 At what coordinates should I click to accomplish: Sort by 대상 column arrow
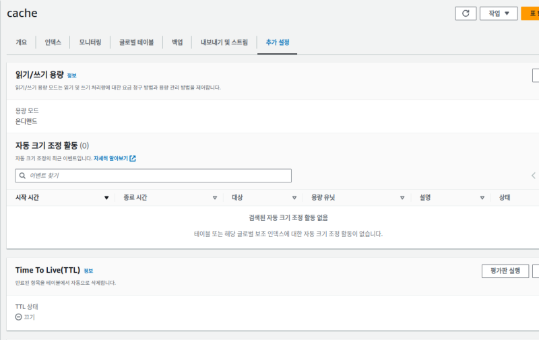pos(294,198)
